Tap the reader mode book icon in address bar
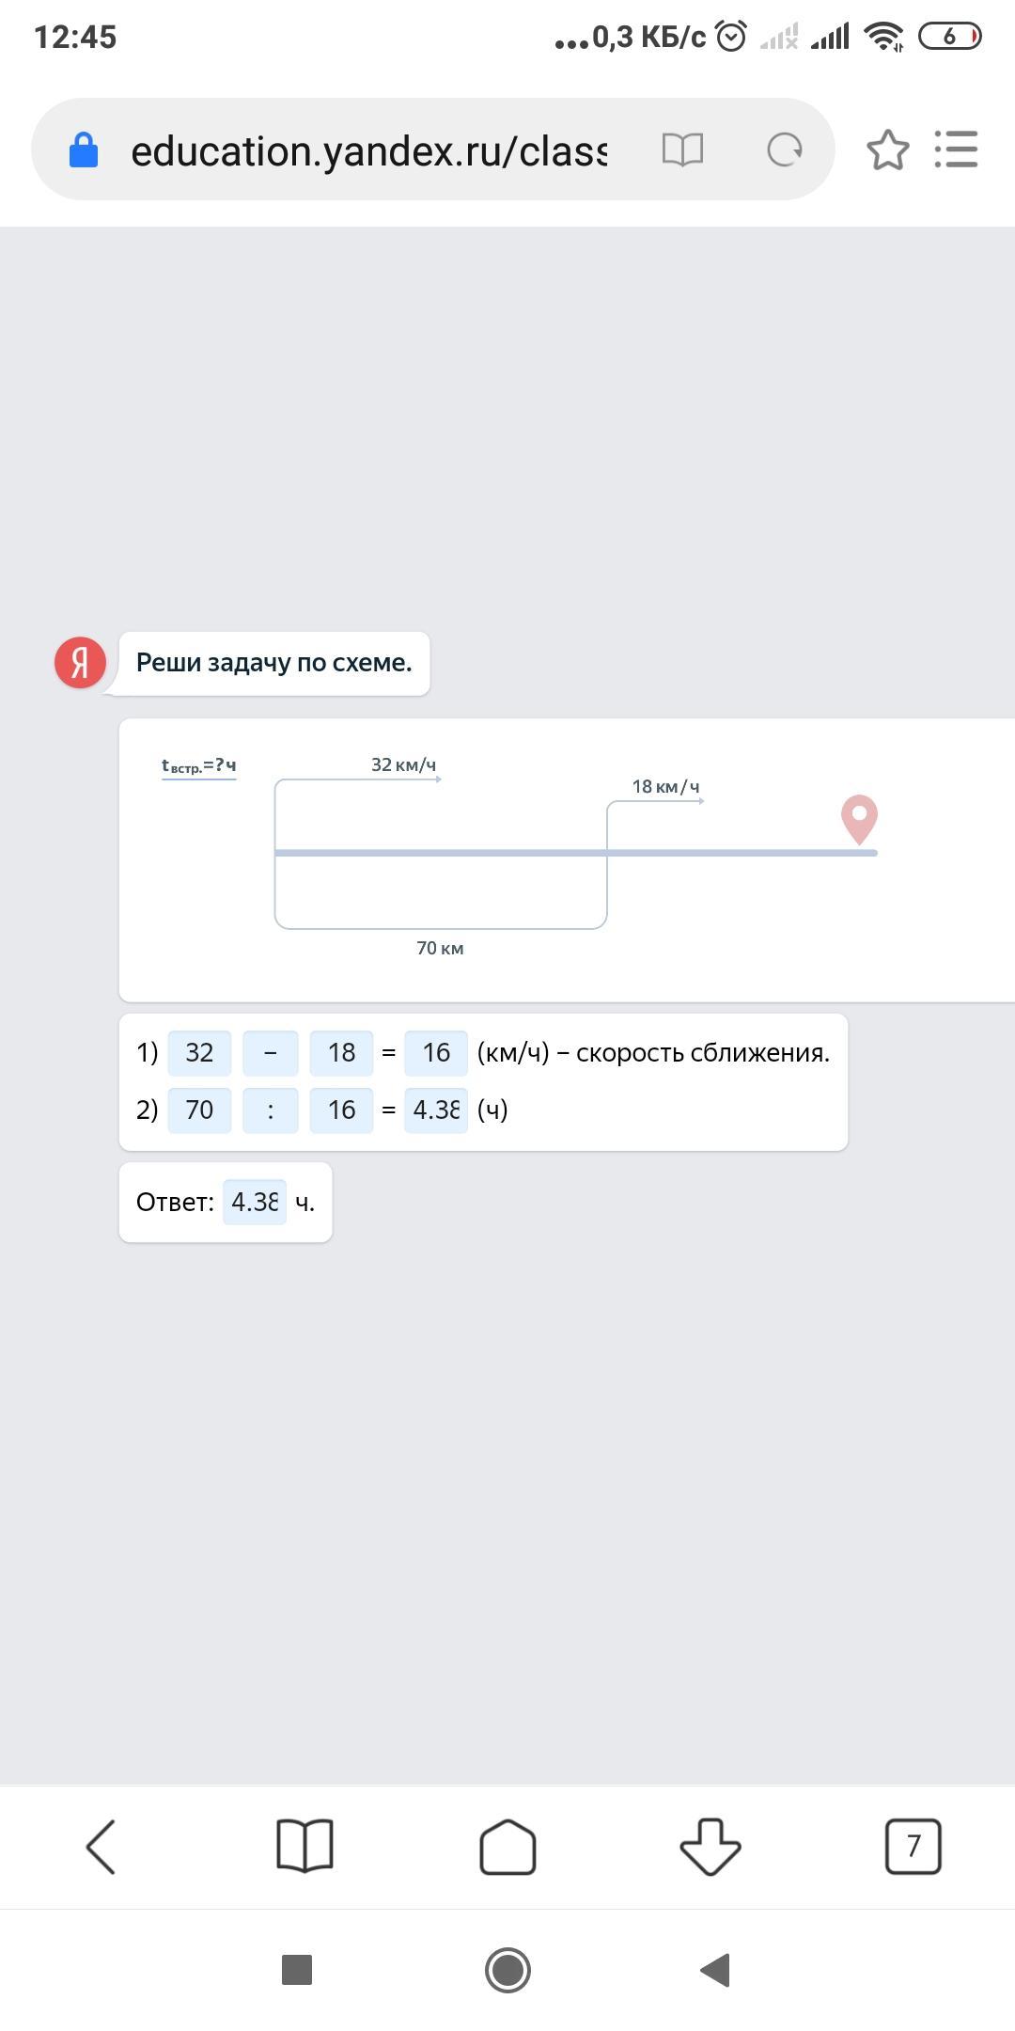The height and width of the screenshot is (2031, 1015). [682, 150]
